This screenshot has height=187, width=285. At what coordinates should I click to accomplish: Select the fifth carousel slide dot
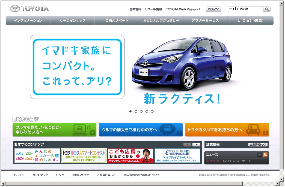[x=152, y=111]
